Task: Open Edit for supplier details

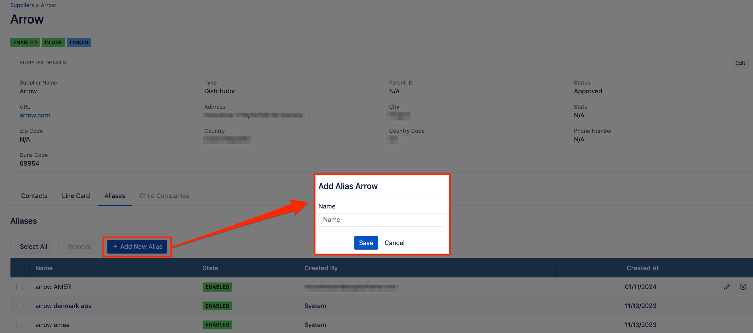Action: [740, 63]
